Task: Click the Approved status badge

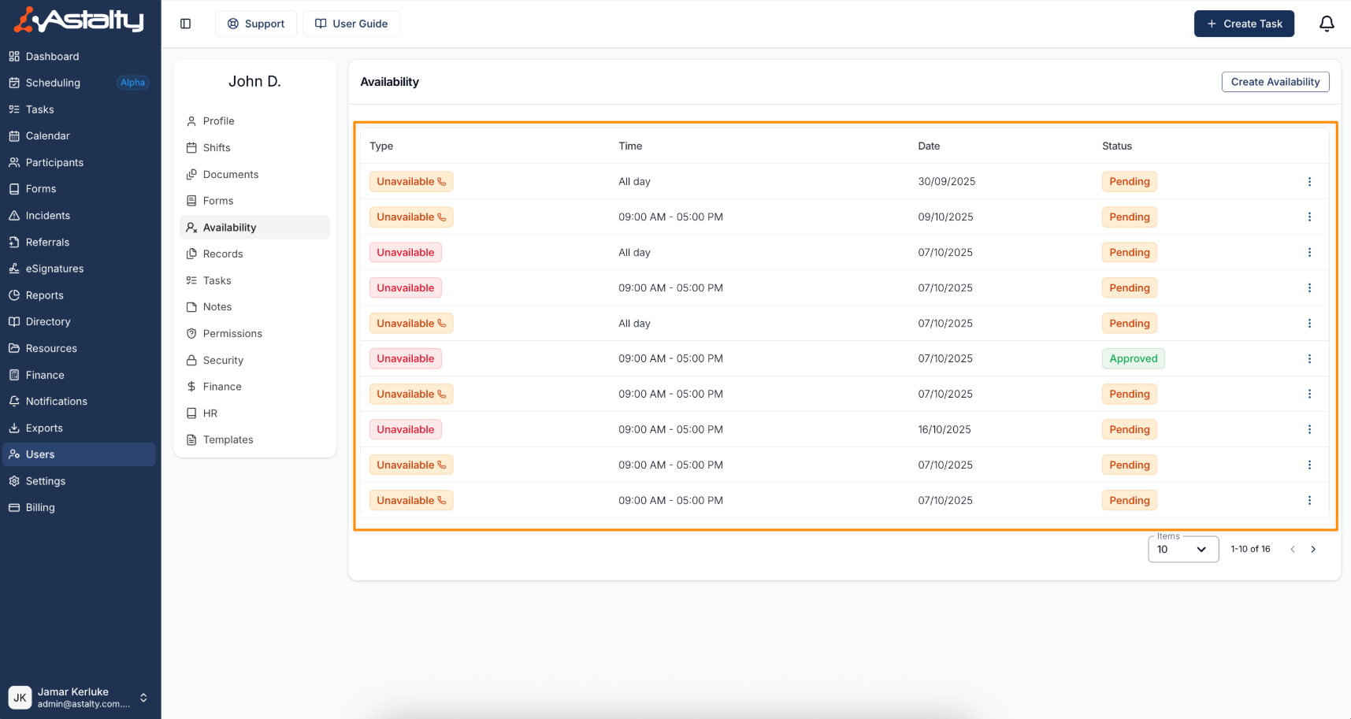Action: (x=1133, y=359)
